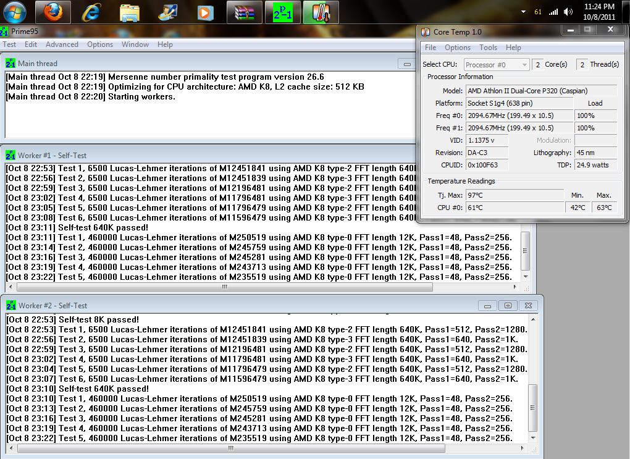Click the VID value 1.1375 v
This screenshot has width=630, height=459.
487,140
